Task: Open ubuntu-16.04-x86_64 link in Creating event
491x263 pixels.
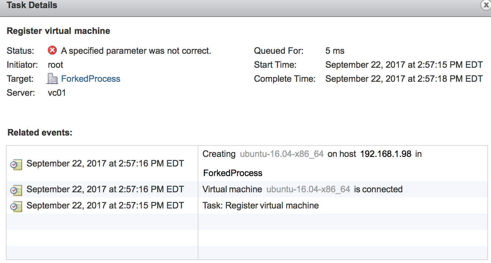Action: tap(282, 154)
